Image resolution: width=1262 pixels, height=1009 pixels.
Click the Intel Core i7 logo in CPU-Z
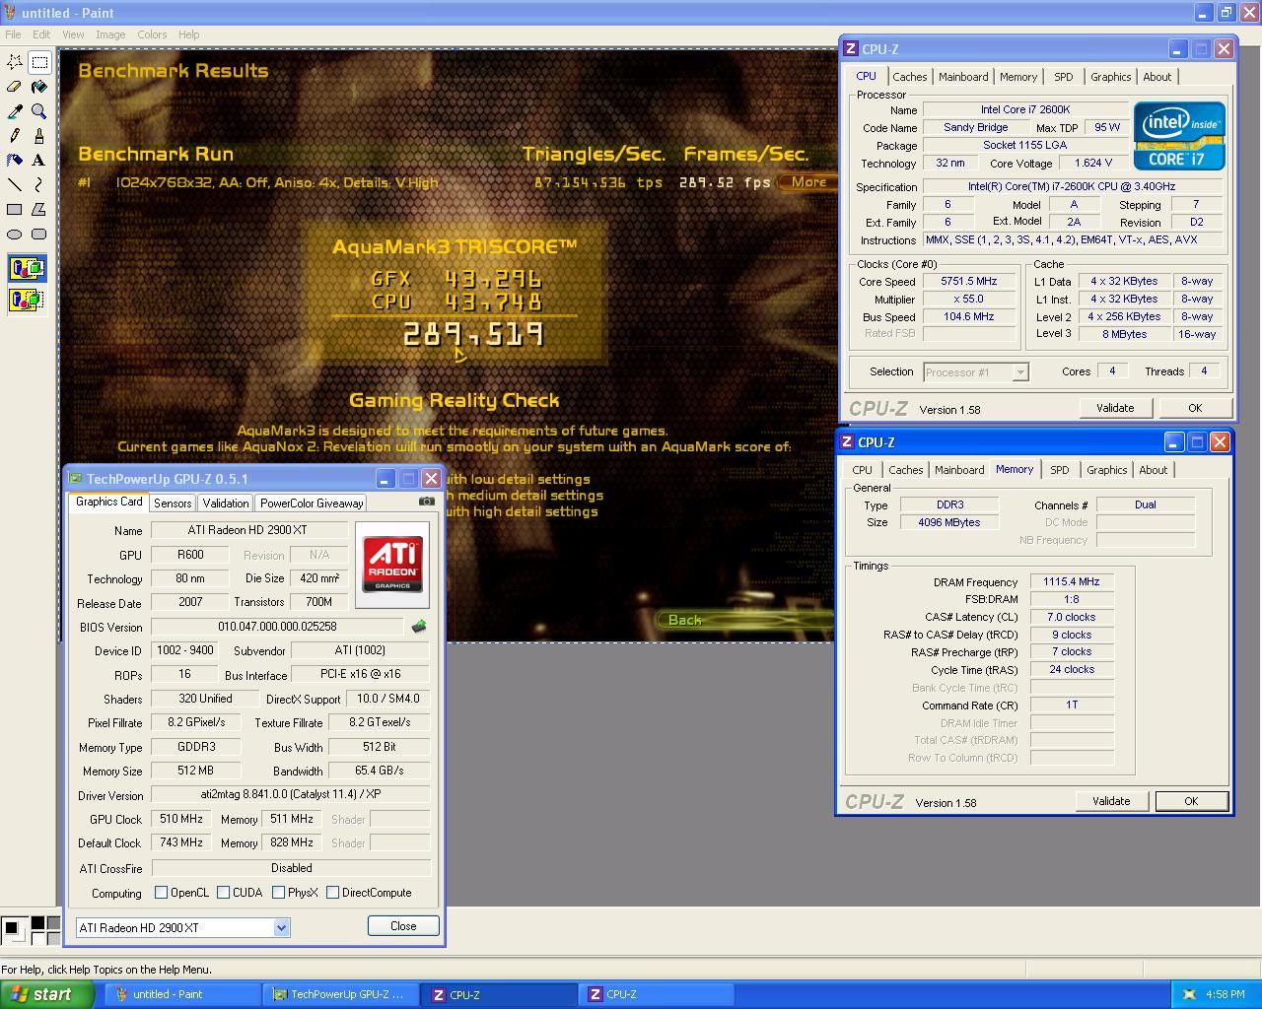(1178, 136)
